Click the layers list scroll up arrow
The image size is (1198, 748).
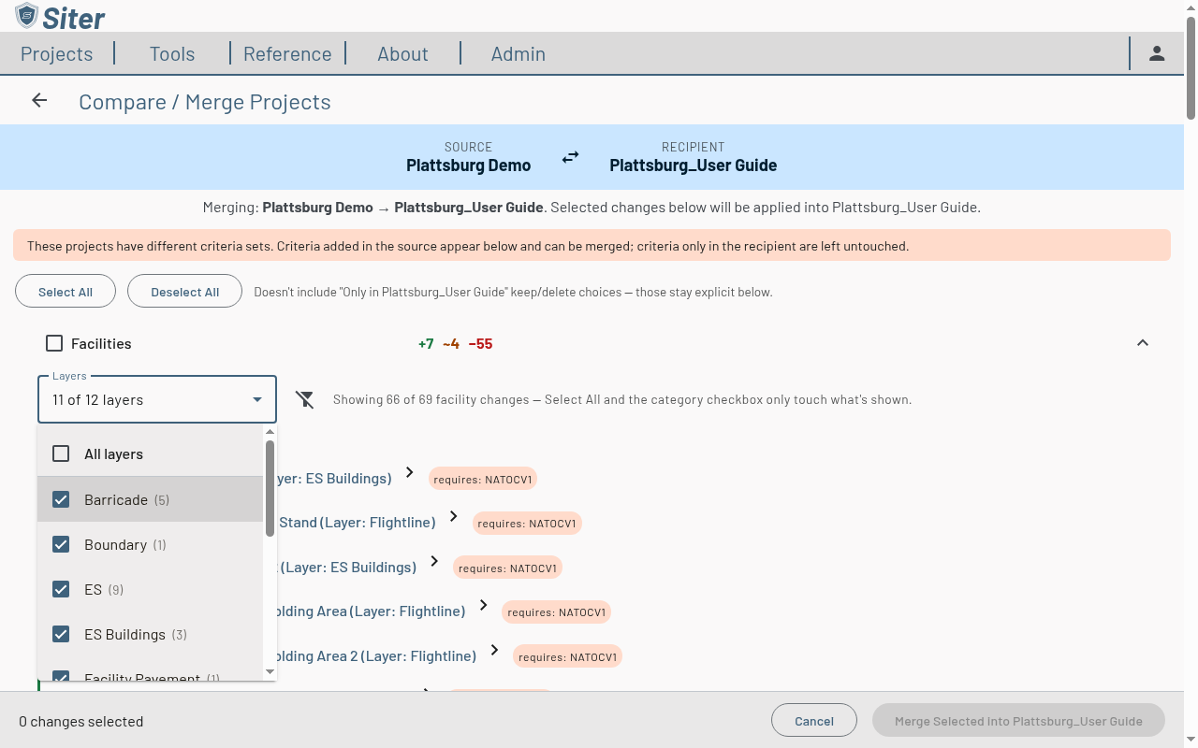coord(270,432)
